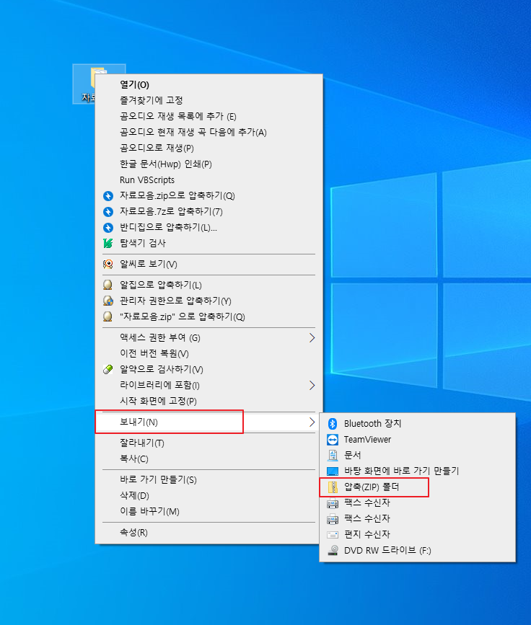Screen dimensions: 531x625
Task: Click the Bandizip icon next to 자료모음.7z로 압축하기
Action: click(108, 212)
